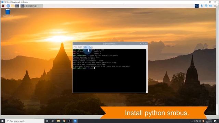The image size is (219, 123).
Task: Click the Raspberry Pi panel clock
Action: click(215, 6)
